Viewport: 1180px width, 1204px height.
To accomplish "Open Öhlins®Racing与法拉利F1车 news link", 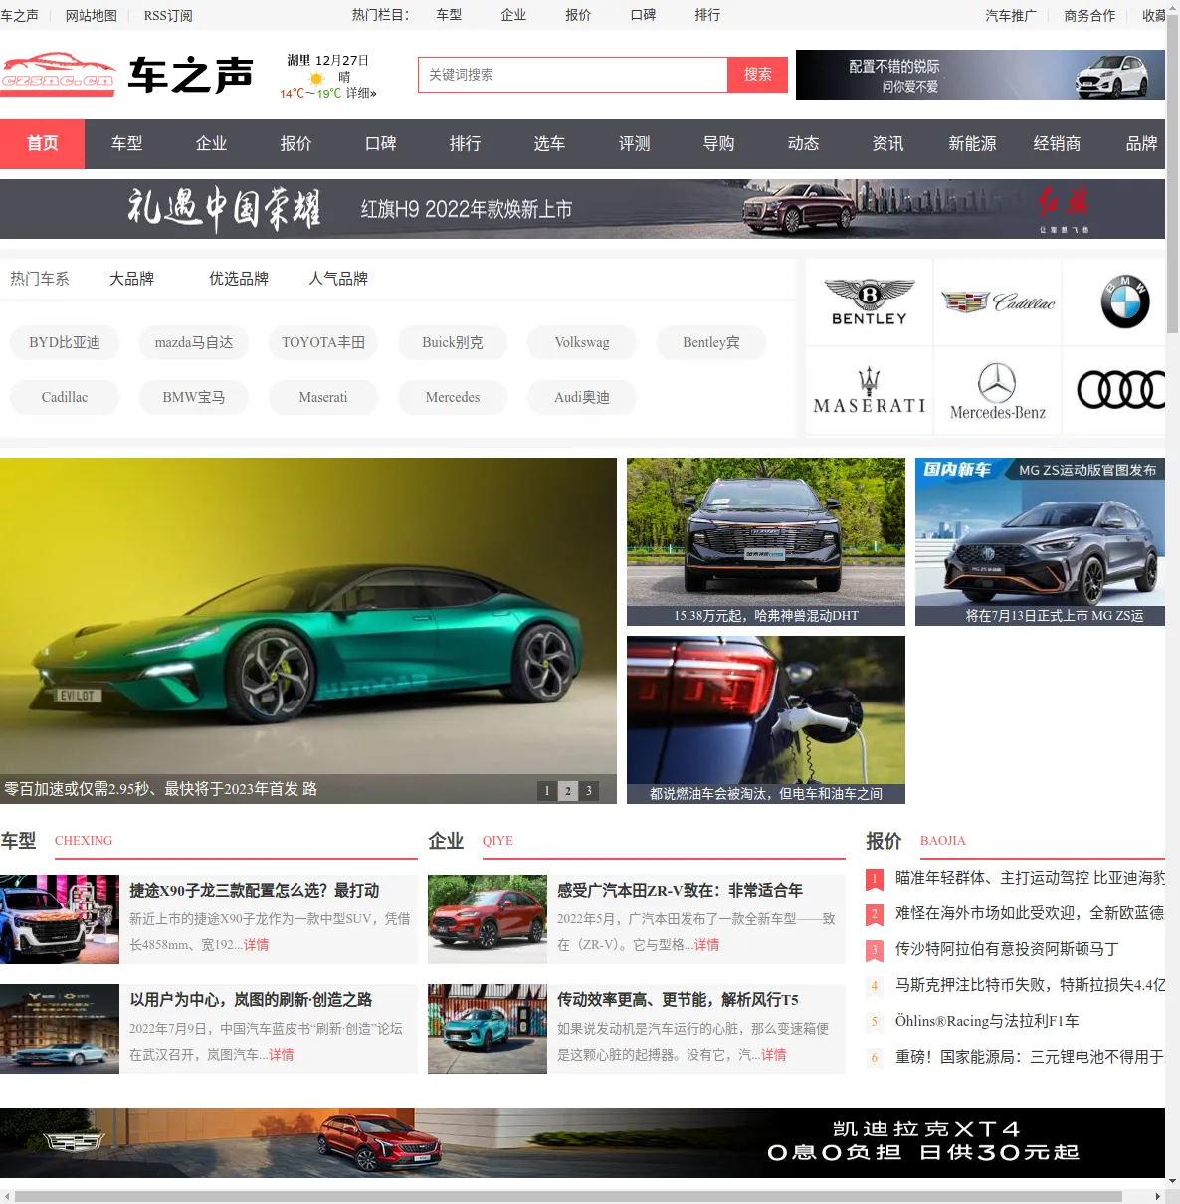I will (x=987, y=1021).
